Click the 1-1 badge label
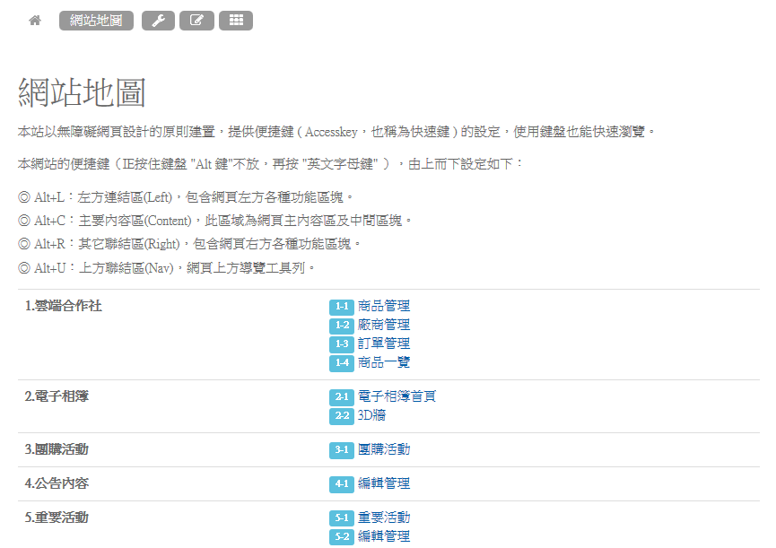 point(342,307)
